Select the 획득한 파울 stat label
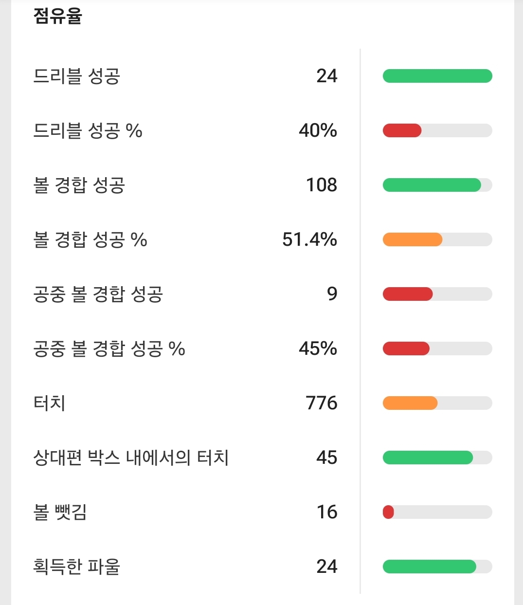This screenshot has width=523, height=605. click(x=76, y=567)
